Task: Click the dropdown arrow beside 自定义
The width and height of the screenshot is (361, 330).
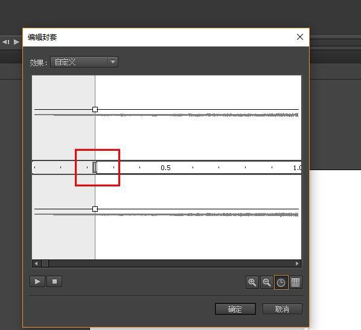Action: 113,62
